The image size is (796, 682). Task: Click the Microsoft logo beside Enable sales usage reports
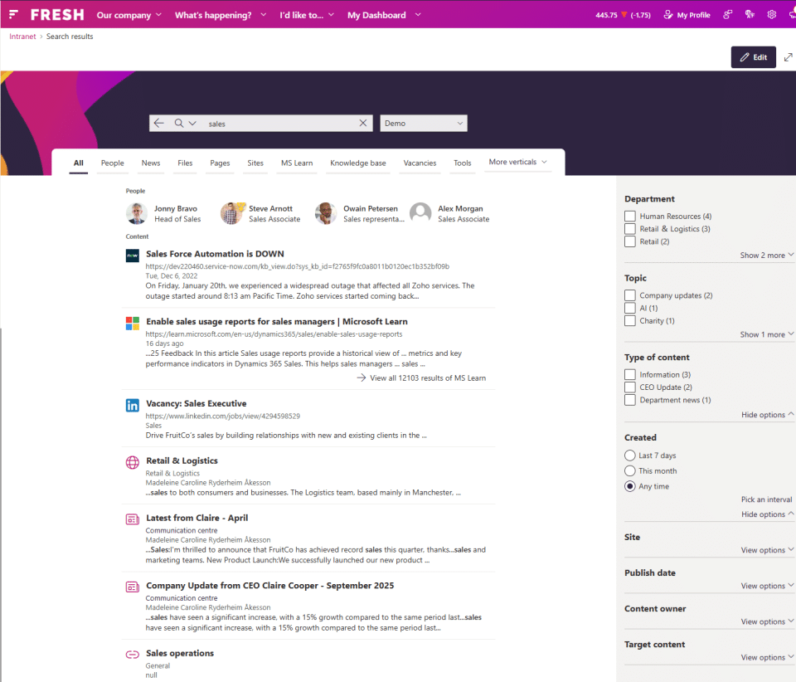click(x=133, y=323)
